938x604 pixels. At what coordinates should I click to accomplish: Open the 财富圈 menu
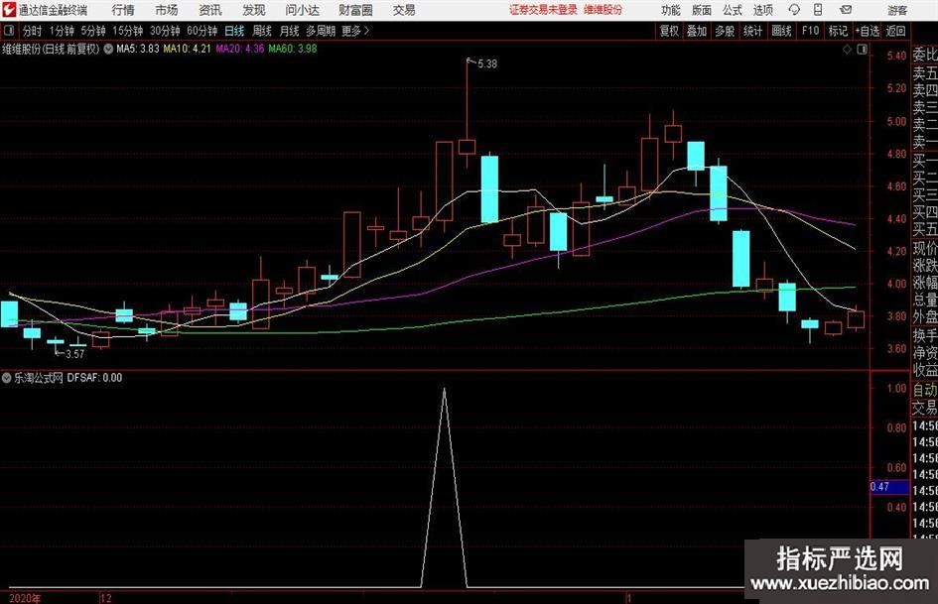[355, 10]
